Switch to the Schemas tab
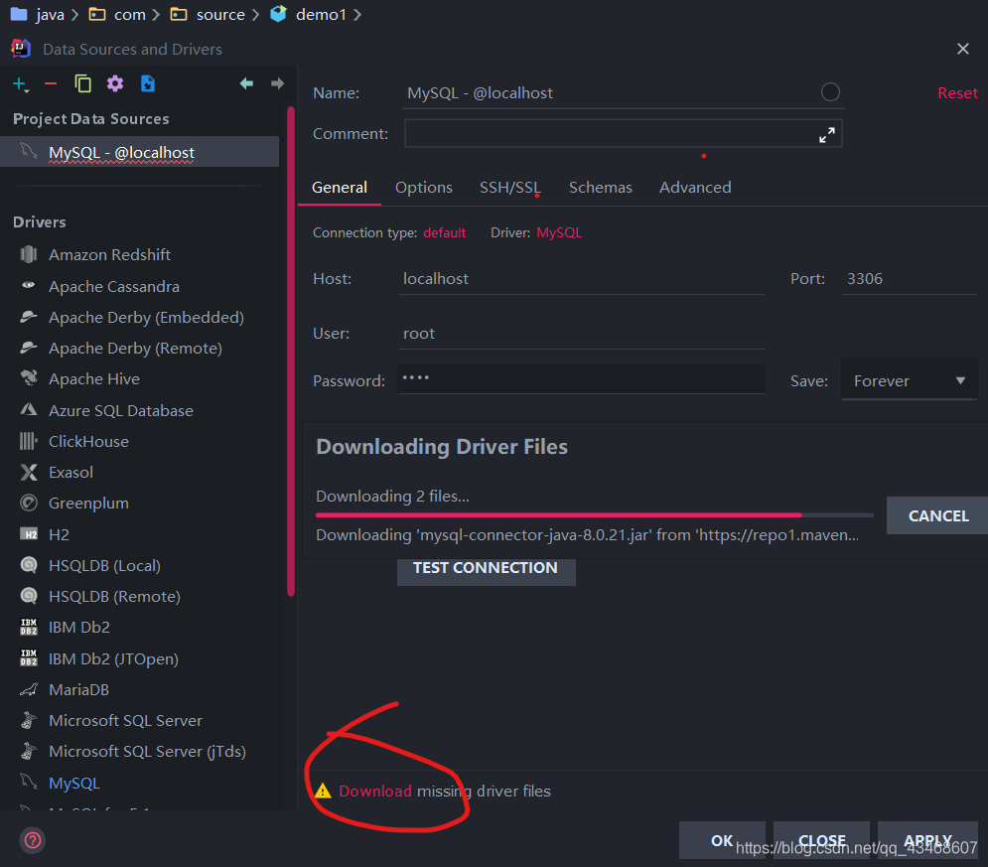The width and height of the screenshot is (988, 867). tap(600, 187)
